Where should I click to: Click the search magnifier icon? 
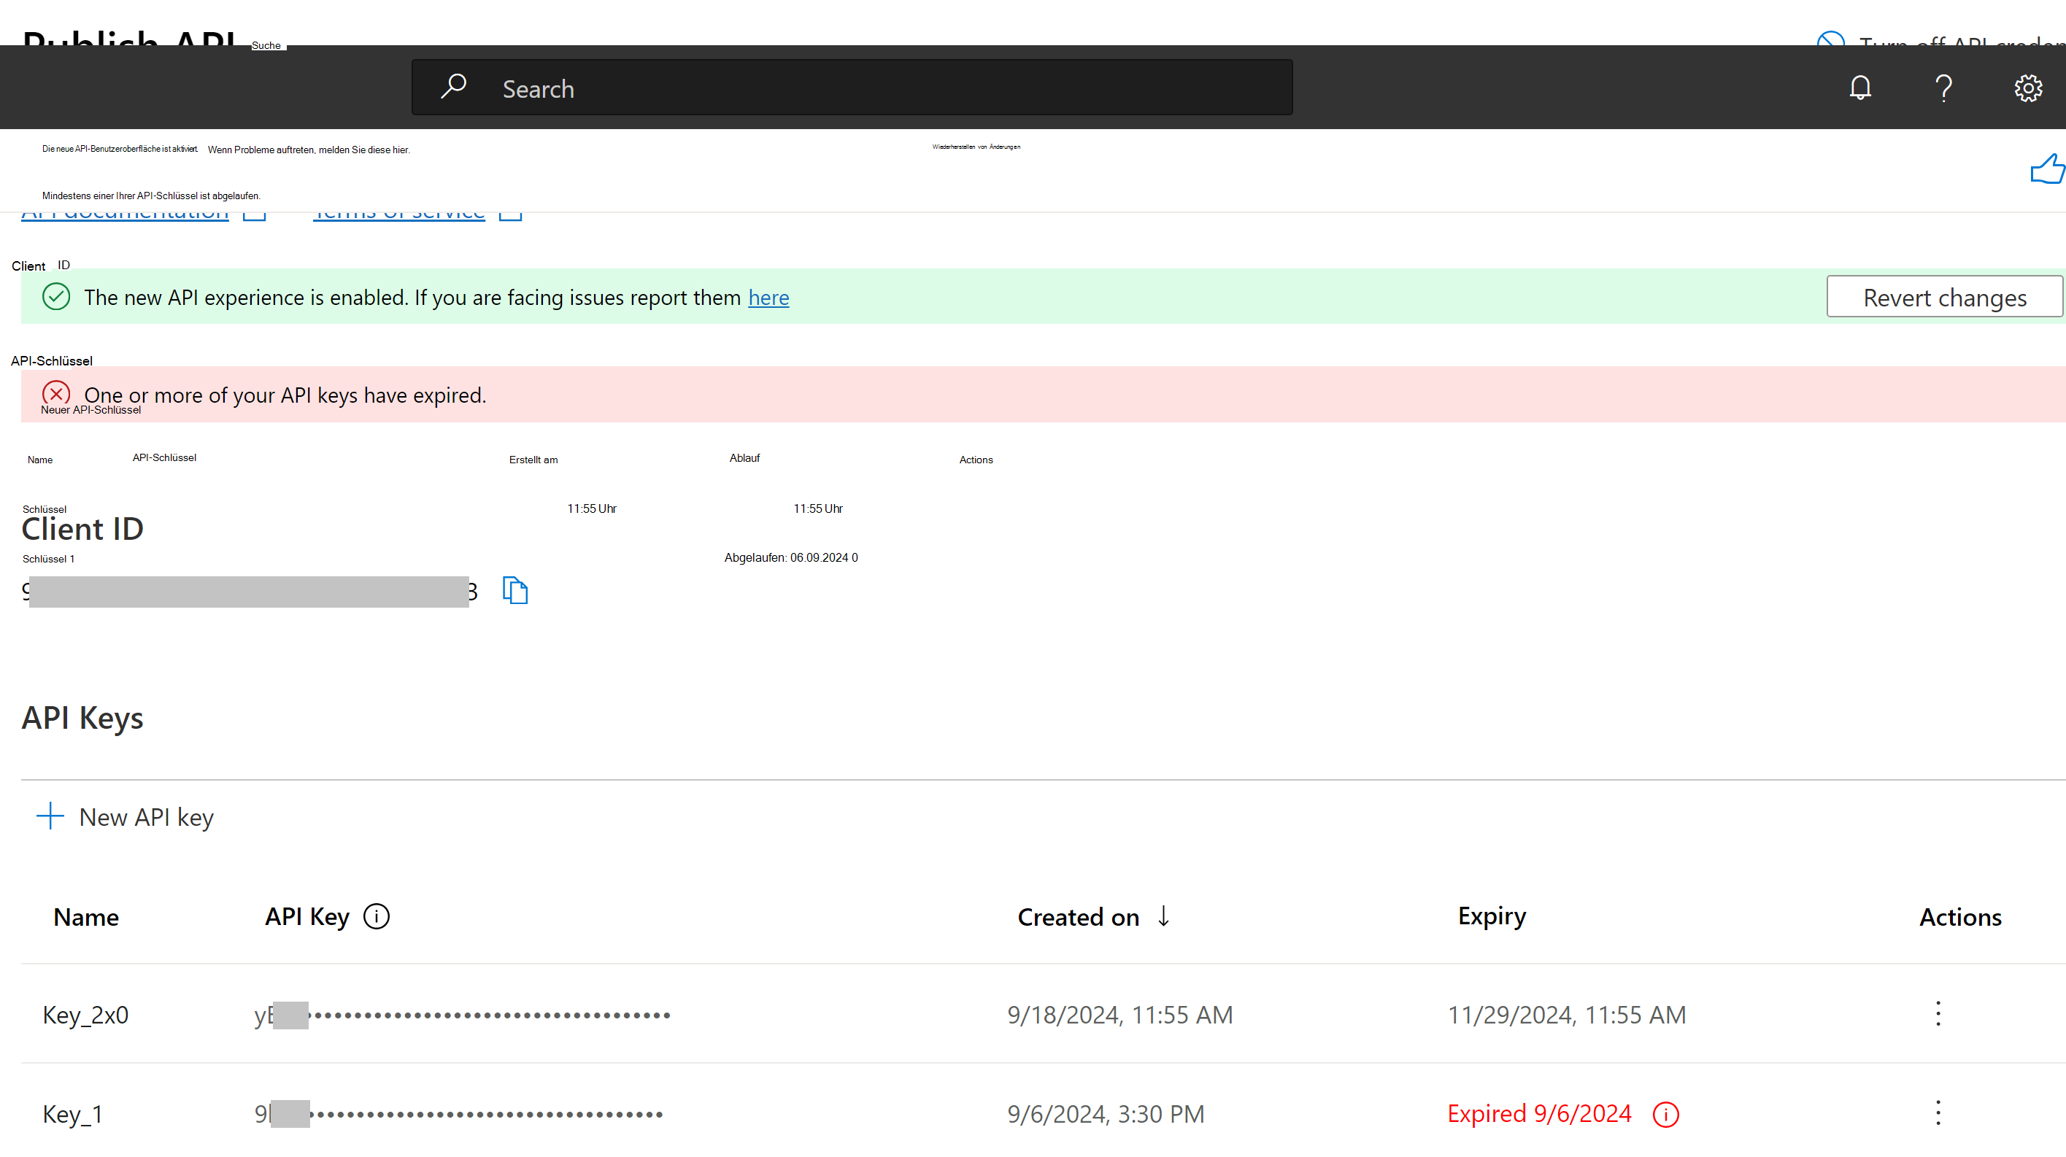pyautogui.click(x=454, y=87)
